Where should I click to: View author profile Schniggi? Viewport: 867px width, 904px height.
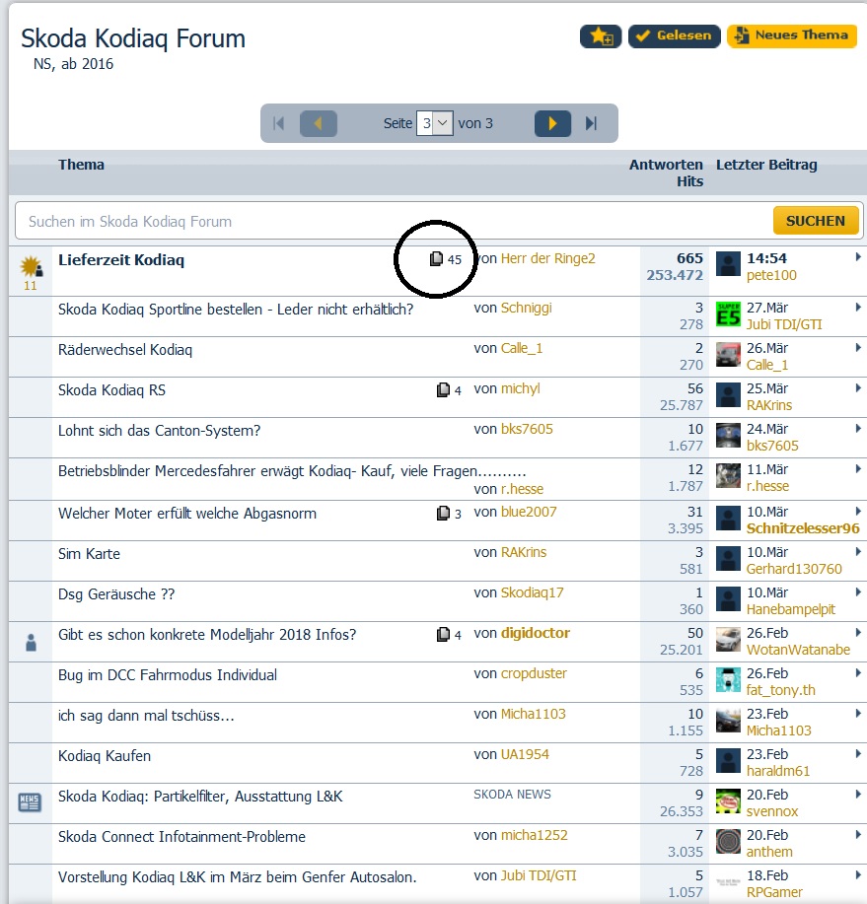point(526,308)
